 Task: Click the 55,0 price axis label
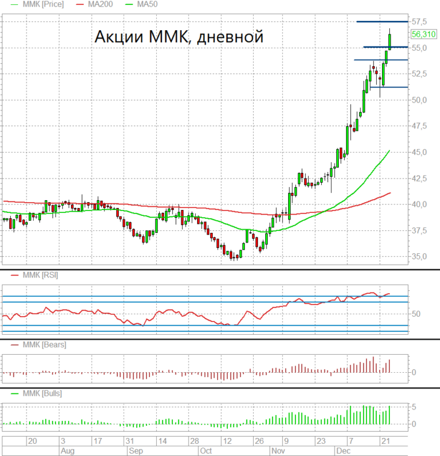(420, 48)
